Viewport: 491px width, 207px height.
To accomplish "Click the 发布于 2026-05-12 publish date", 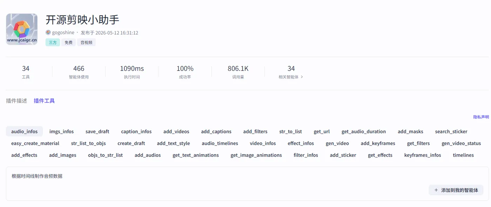I will pos(109,33).
